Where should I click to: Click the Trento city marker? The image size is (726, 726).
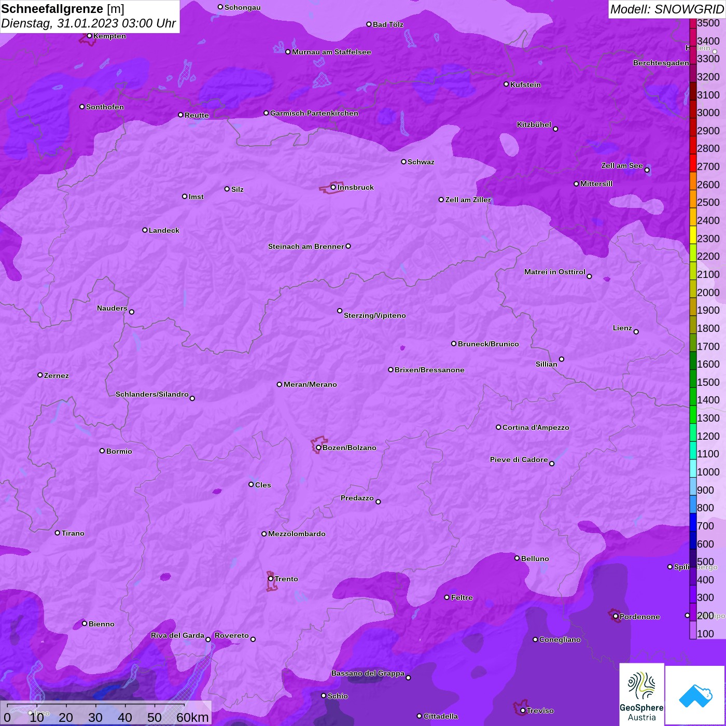pyautogui.click(x=271, y=579)
